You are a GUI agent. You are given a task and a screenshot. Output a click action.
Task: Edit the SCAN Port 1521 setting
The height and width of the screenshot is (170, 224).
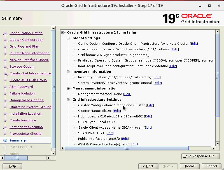(x=109, y=133)
